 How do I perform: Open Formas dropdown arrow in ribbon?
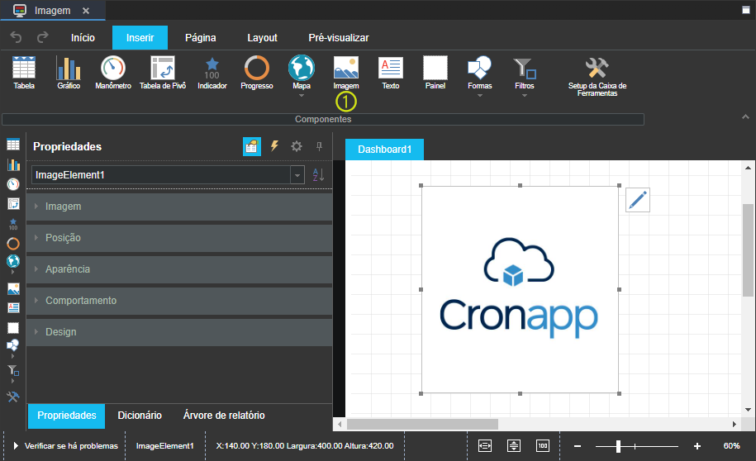click(480, 96)
